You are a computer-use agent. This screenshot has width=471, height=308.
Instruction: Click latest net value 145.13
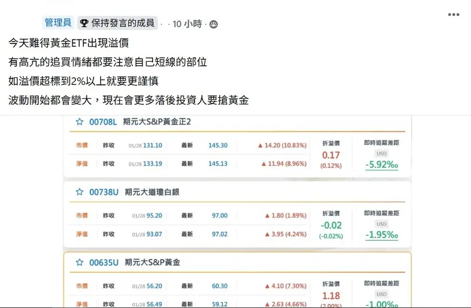point(218,164)
